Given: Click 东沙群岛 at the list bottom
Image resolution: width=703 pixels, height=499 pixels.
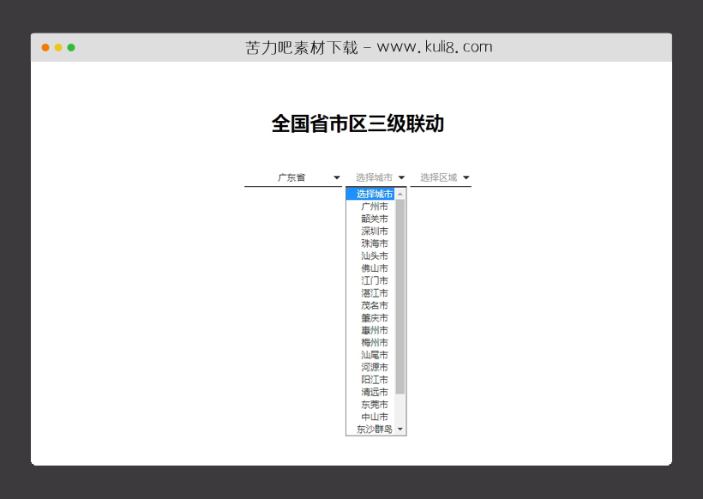Looking at the screenshot, I should (x=373, y=429).
